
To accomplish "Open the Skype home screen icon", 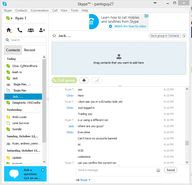I will [x=9, y=30].
